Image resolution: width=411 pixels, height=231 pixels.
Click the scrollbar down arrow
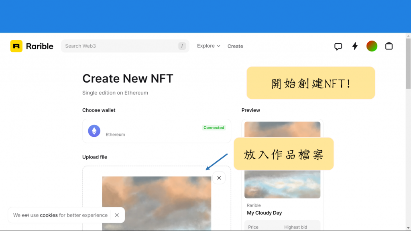(408, 228)
